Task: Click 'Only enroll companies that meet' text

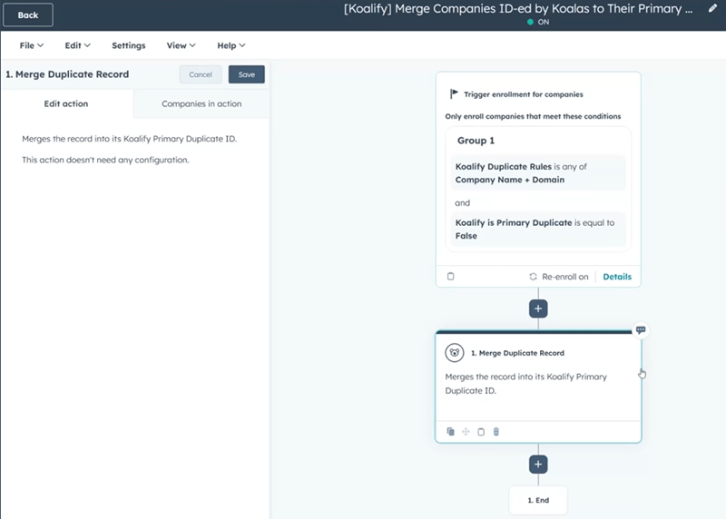Action: pyautogui.click(x=533, y=116)
